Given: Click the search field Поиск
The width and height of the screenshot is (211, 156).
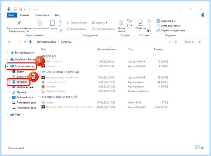Looking at the screenshot, I should (192, 42).
